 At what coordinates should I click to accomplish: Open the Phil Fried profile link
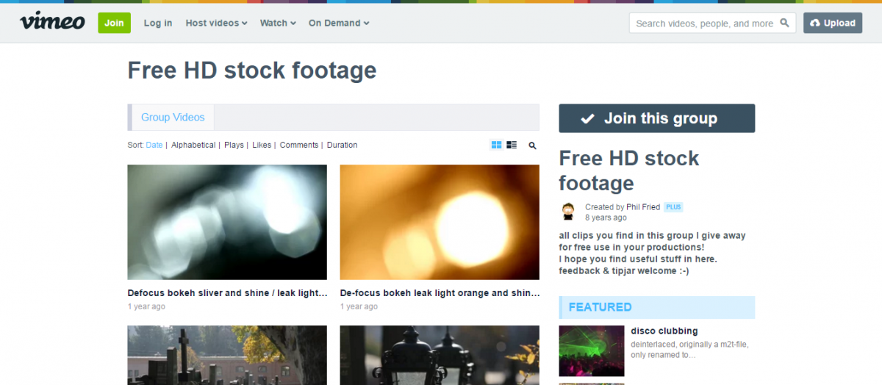[643, 207]
